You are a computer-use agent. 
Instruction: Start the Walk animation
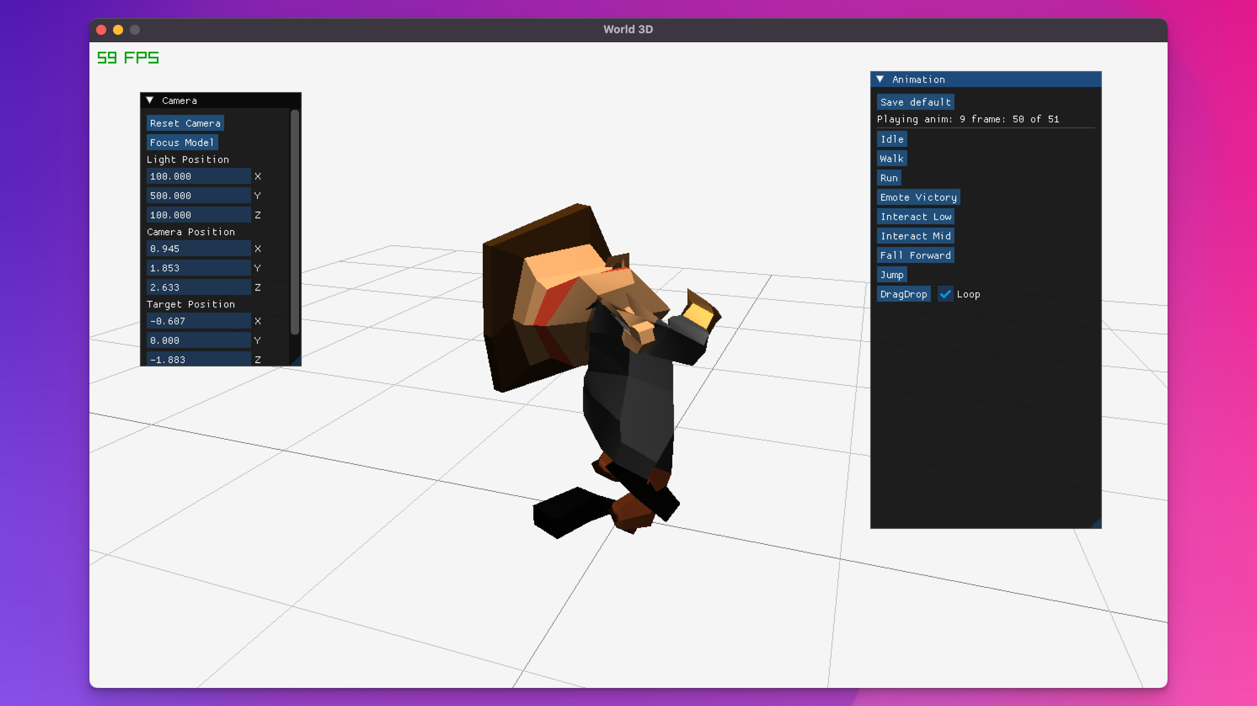pyautogui.click(x=891, y=159)
